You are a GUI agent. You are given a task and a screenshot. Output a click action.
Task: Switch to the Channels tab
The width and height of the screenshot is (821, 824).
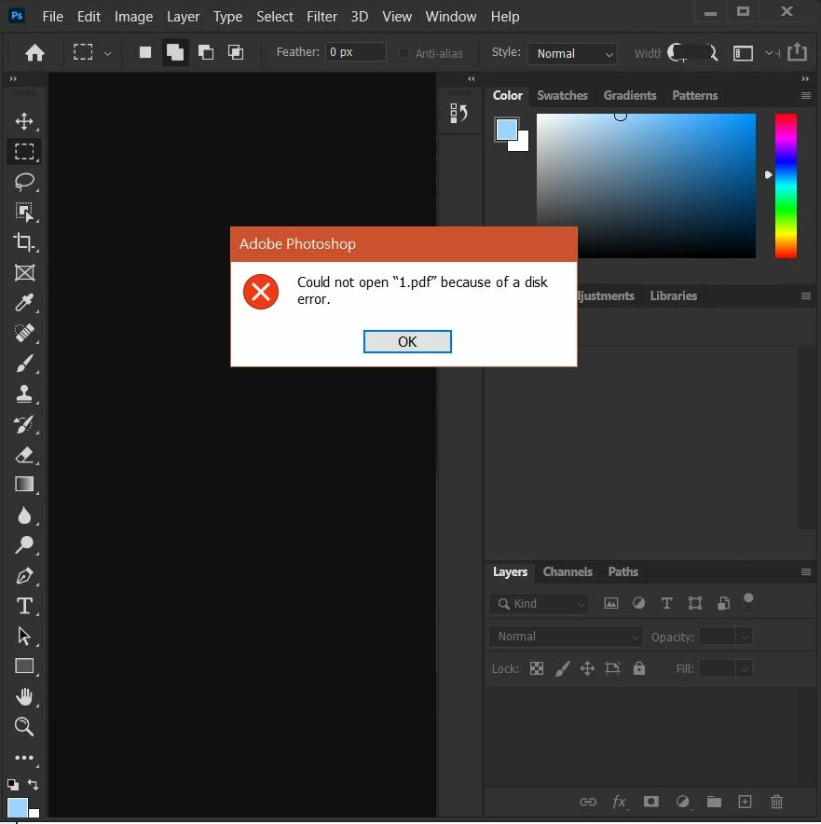(568, 571)
